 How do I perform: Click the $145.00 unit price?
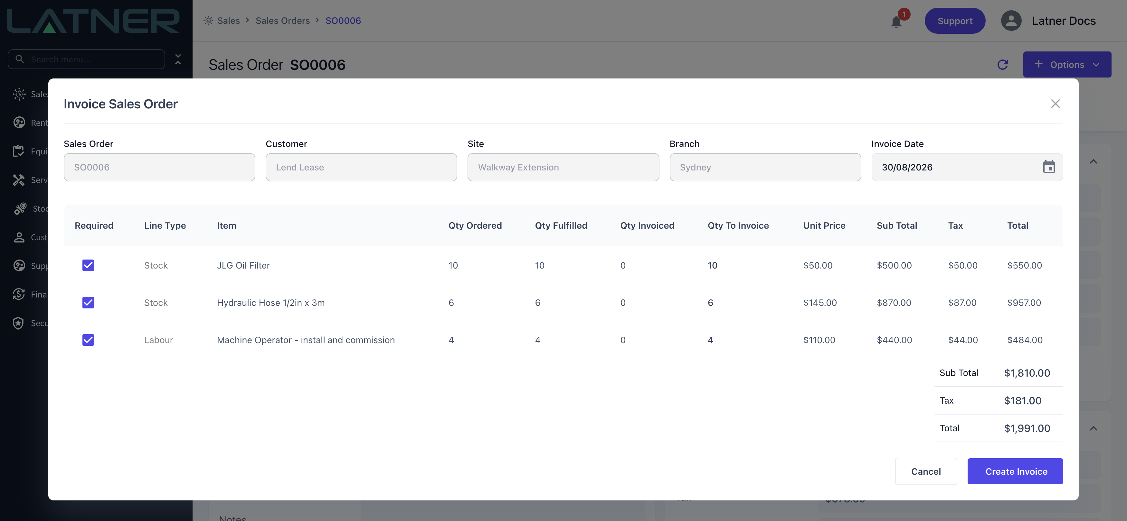pos(820,302)
